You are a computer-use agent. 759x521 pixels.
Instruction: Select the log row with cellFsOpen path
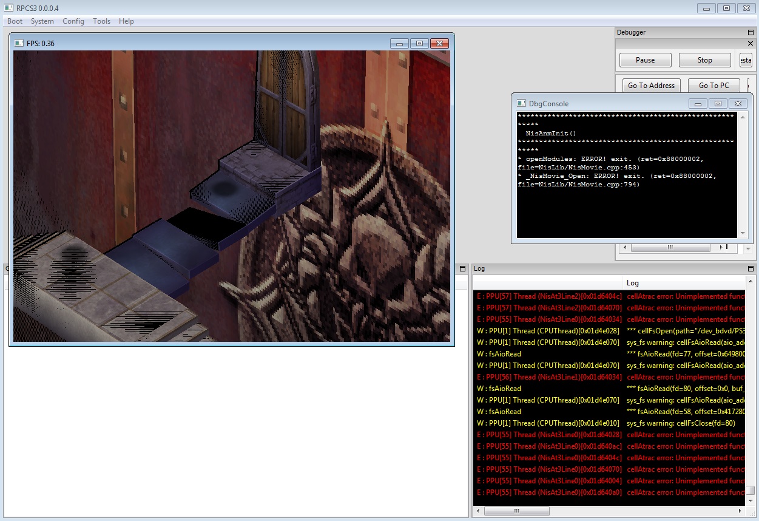click(x=609, y=331)
